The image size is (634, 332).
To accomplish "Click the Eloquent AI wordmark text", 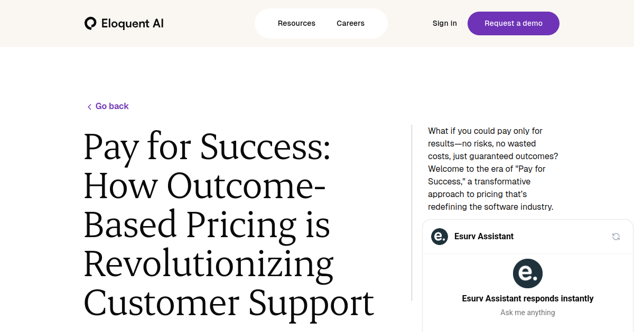I will click(x=132, y=24).
